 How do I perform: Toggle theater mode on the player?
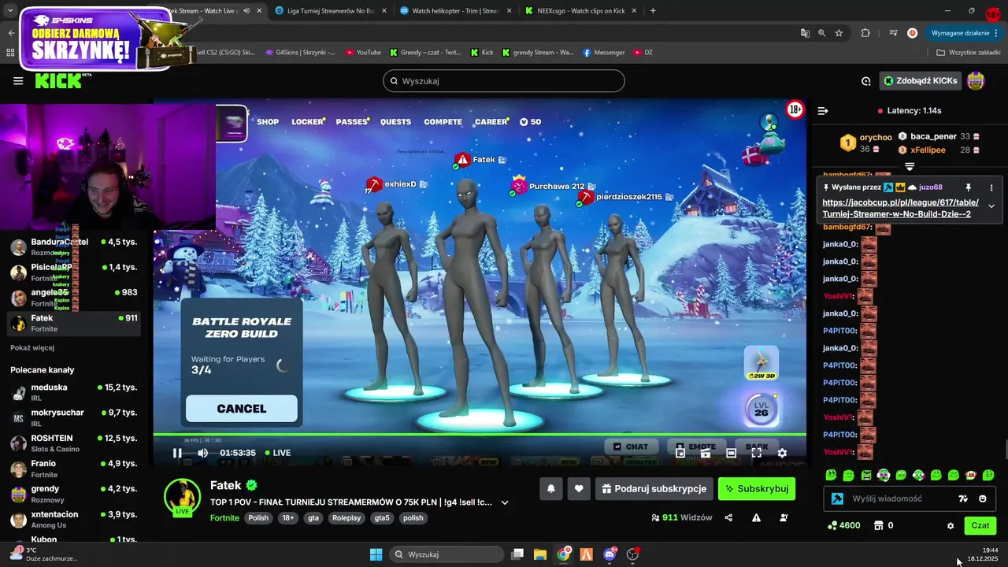pos(731,453)
